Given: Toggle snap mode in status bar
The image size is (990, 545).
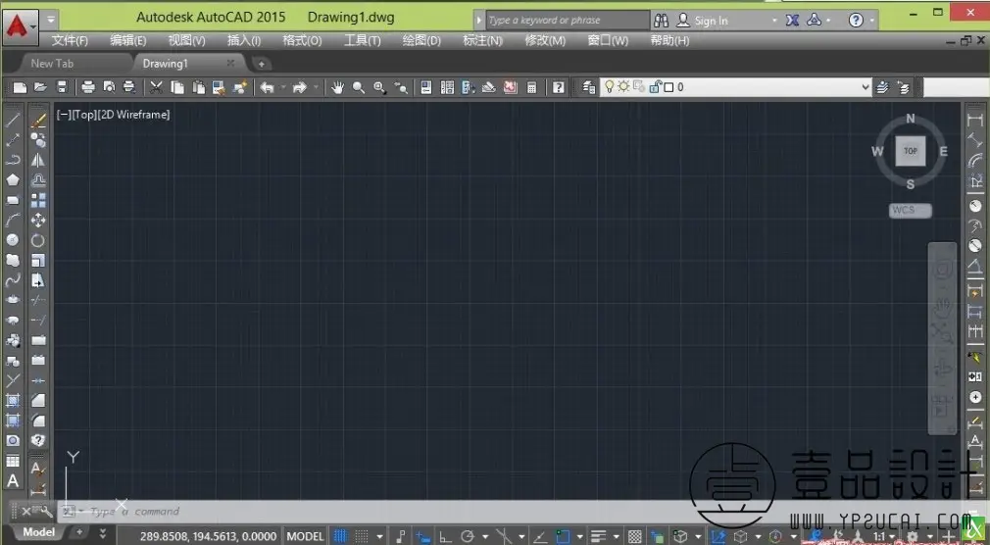Looking at the screenshot, I should [x=361, y=537].
